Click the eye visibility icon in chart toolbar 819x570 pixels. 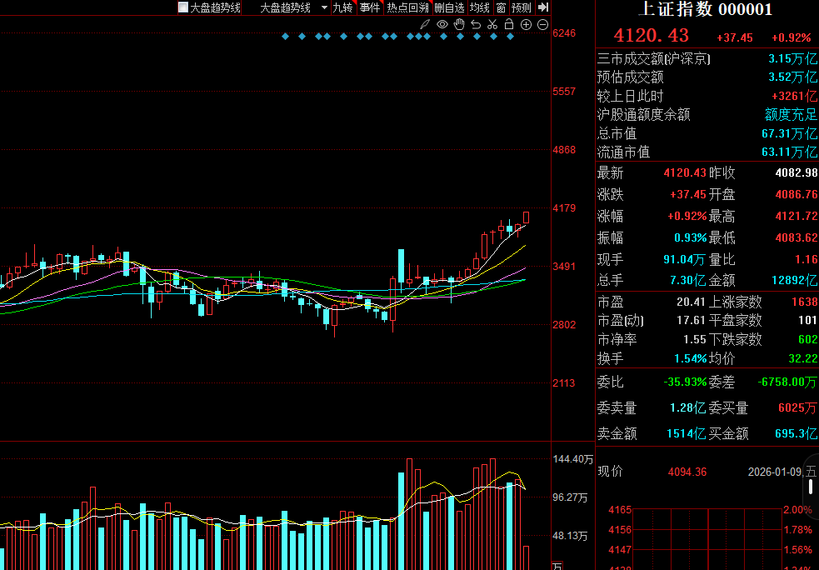coord(442,24)
